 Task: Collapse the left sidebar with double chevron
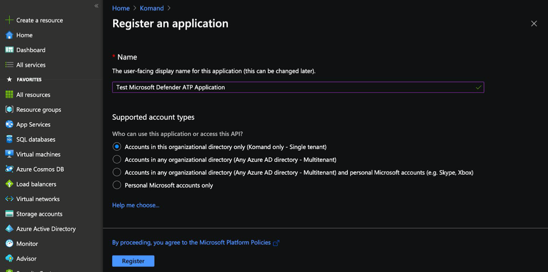point(96,6)
